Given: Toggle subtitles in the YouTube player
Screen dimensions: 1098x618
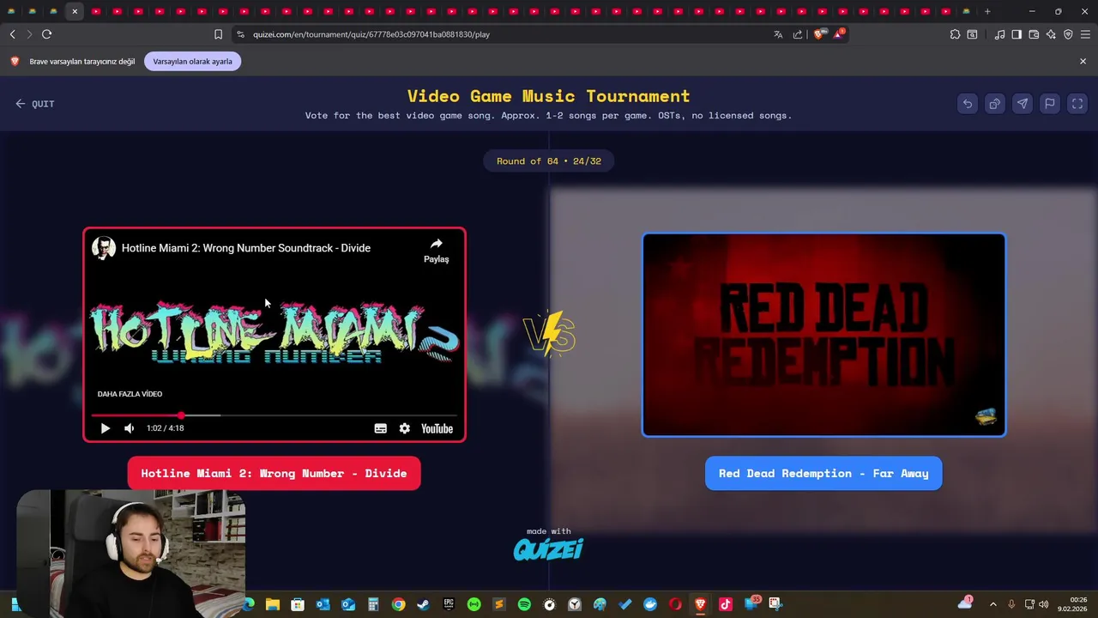Looking at the screenshot, I should [x=381, y=428].
